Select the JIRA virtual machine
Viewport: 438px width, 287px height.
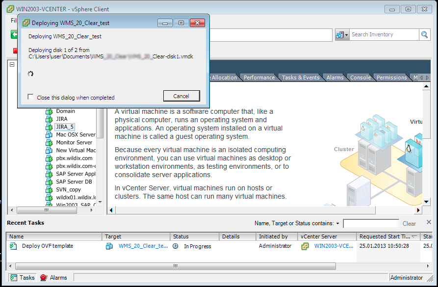click(61, 119)
